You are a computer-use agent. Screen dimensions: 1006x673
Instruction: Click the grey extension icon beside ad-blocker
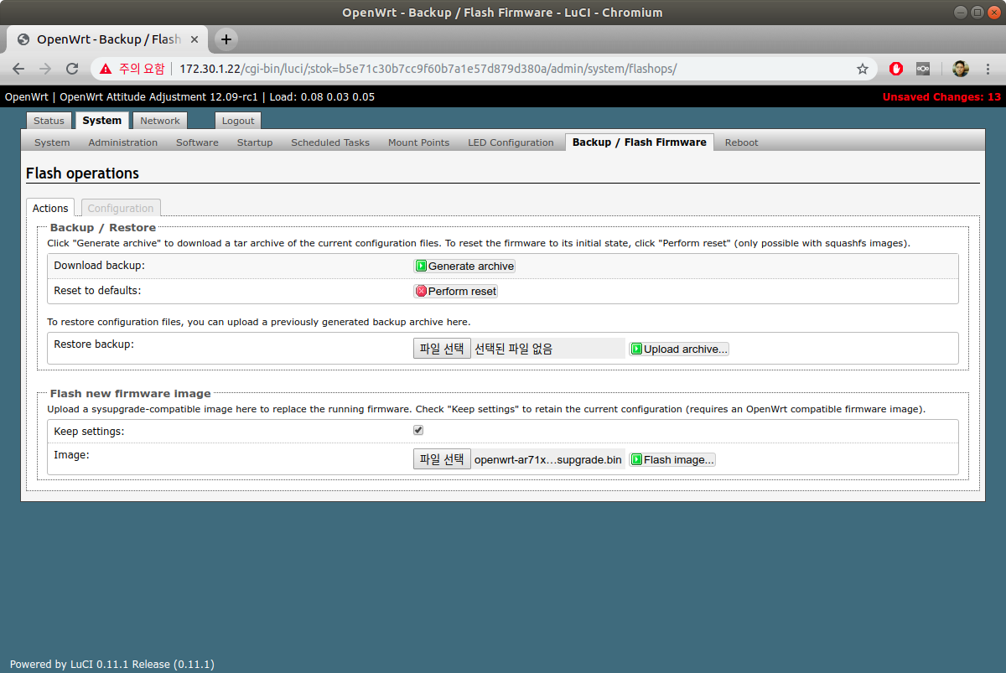click(x=923, y=69)
